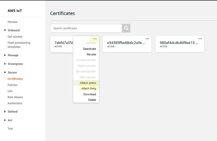Image resolution: width=217 pixels, height=141 pixels.
Task: Click ACTIVE status on e34389ffad8b6c2a9e card
Action: (x=111, y=46)
